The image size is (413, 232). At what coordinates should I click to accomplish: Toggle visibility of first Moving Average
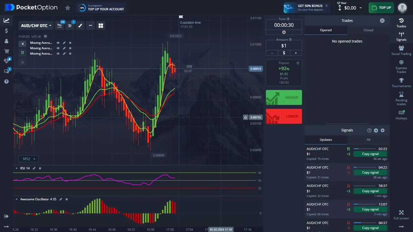click(x=58, y=43)
